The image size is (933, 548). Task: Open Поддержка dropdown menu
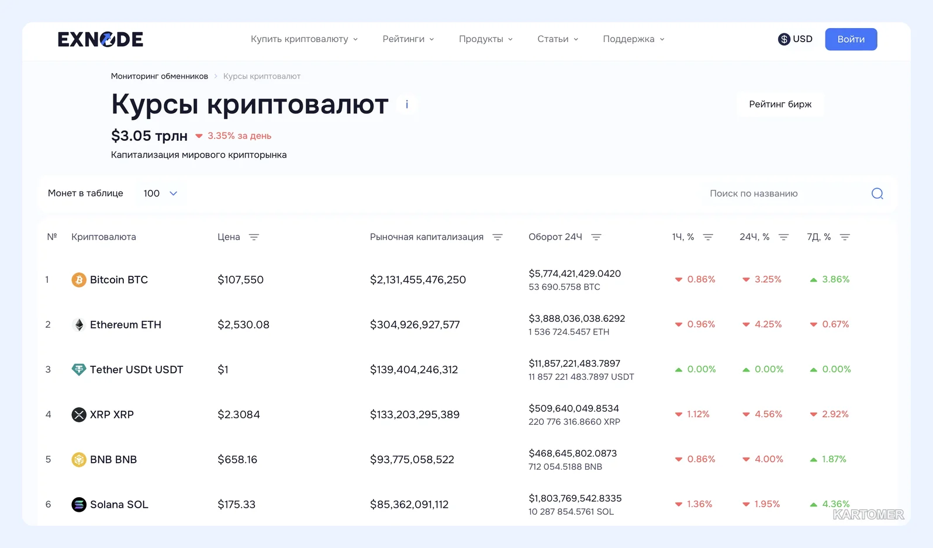pyautogui.click(x=634, y=39)
